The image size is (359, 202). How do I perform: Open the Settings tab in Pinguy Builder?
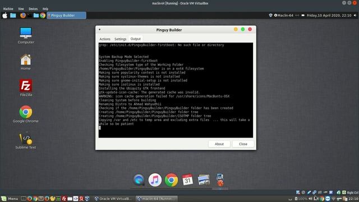pyautogui.click(x=120, y=39)
